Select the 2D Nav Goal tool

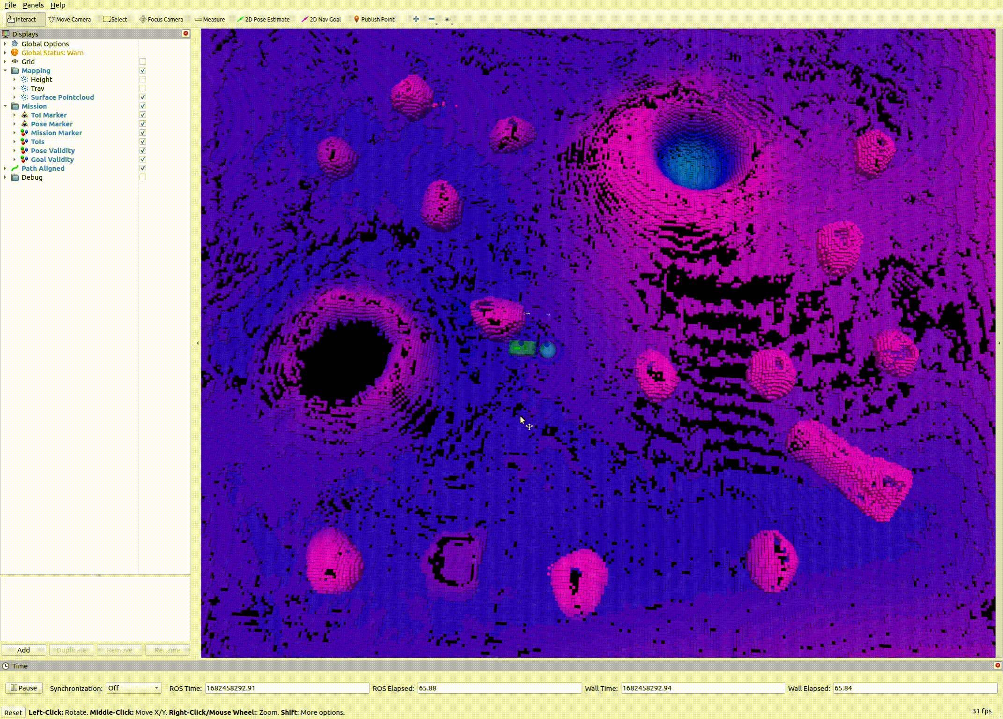tap(321, 19)
